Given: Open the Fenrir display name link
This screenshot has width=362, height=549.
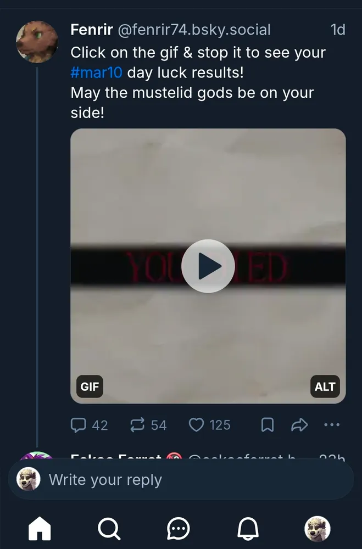Looking at the screenshot, I should tap(92, 30).
